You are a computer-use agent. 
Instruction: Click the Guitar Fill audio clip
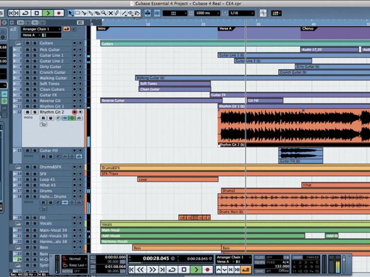300,154
